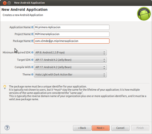Click the 'Target SDK:' label
Screen dimensions: 152x134
[x=24, y=60]
